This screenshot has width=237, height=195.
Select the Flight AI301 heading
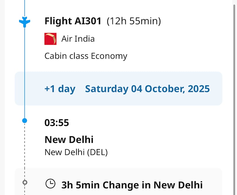click(x=73, y=21)
